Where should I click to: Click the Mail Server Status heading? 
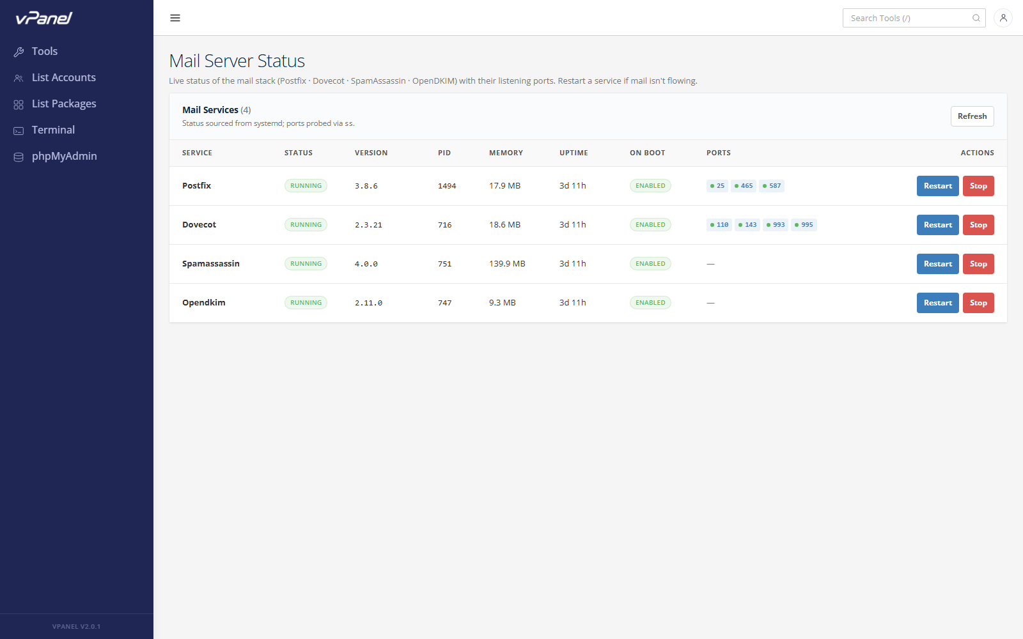(237, 61)
